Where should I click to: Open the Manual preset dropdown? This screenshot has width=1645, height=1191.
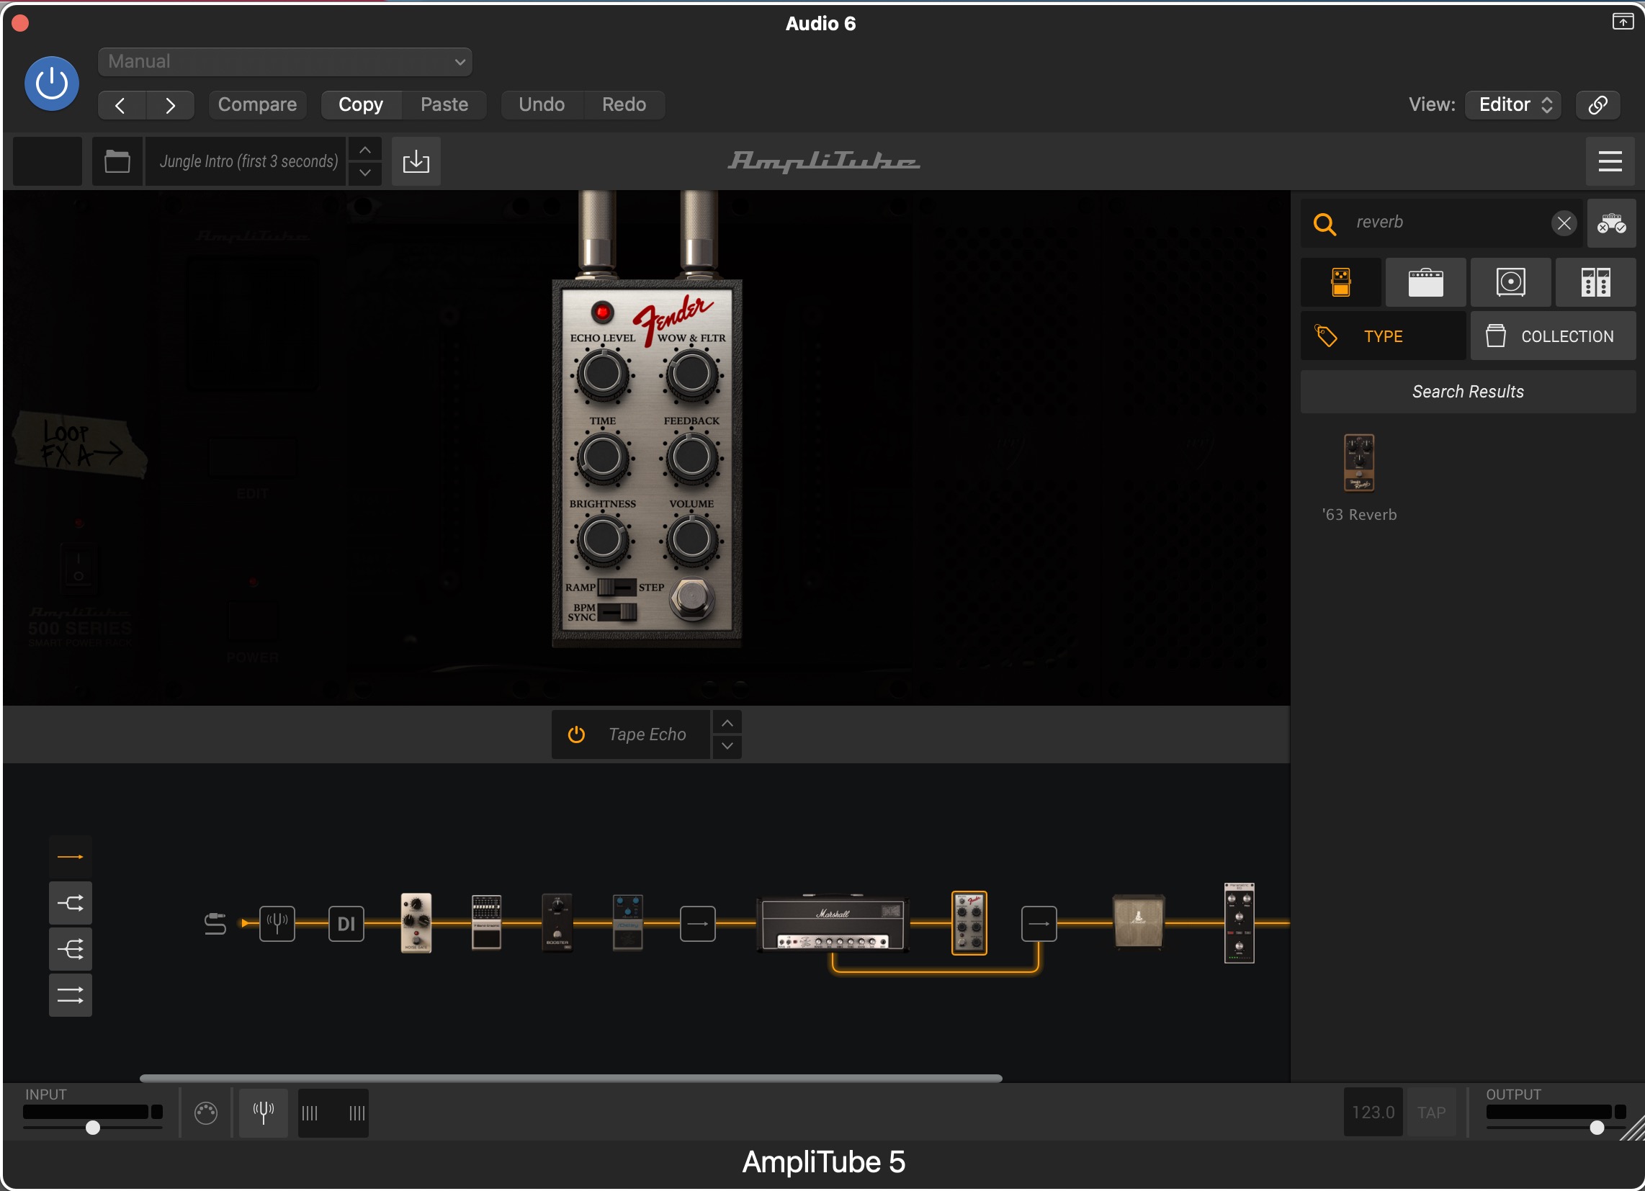click(x=284, y=62)
